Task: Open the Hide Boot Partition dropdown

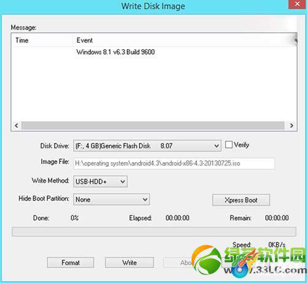Action: 111,200
